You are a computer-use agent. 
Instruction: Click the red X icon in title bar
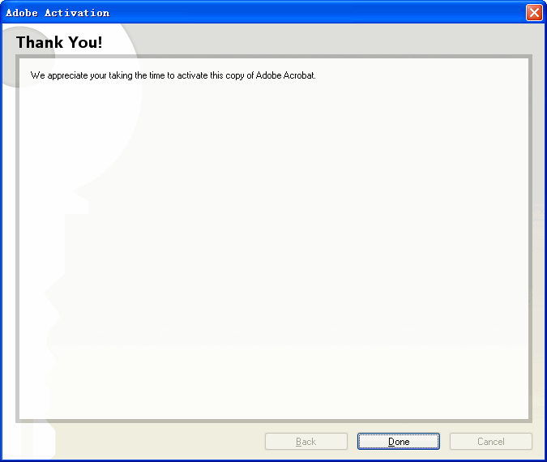click(x=534, y=13)
